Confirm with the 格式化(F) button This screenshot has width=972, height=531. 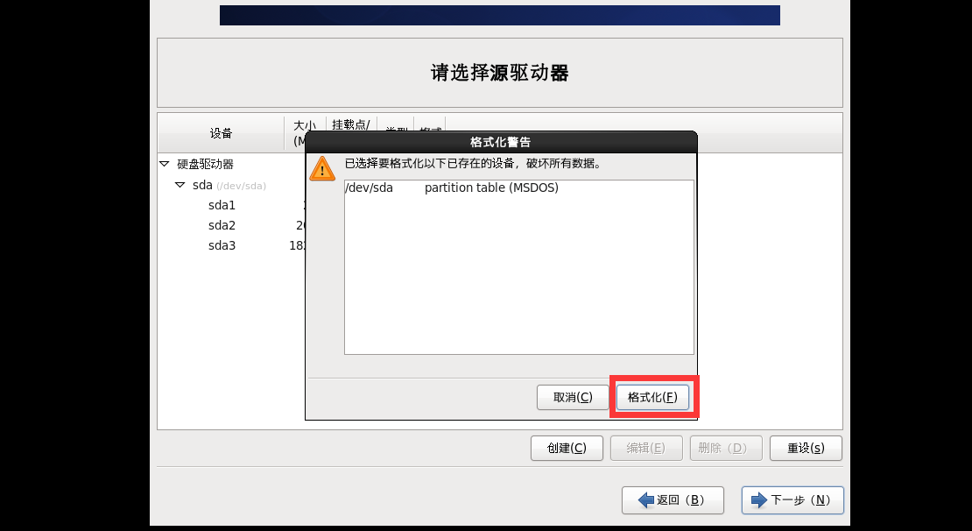click(x=652, y=397)
